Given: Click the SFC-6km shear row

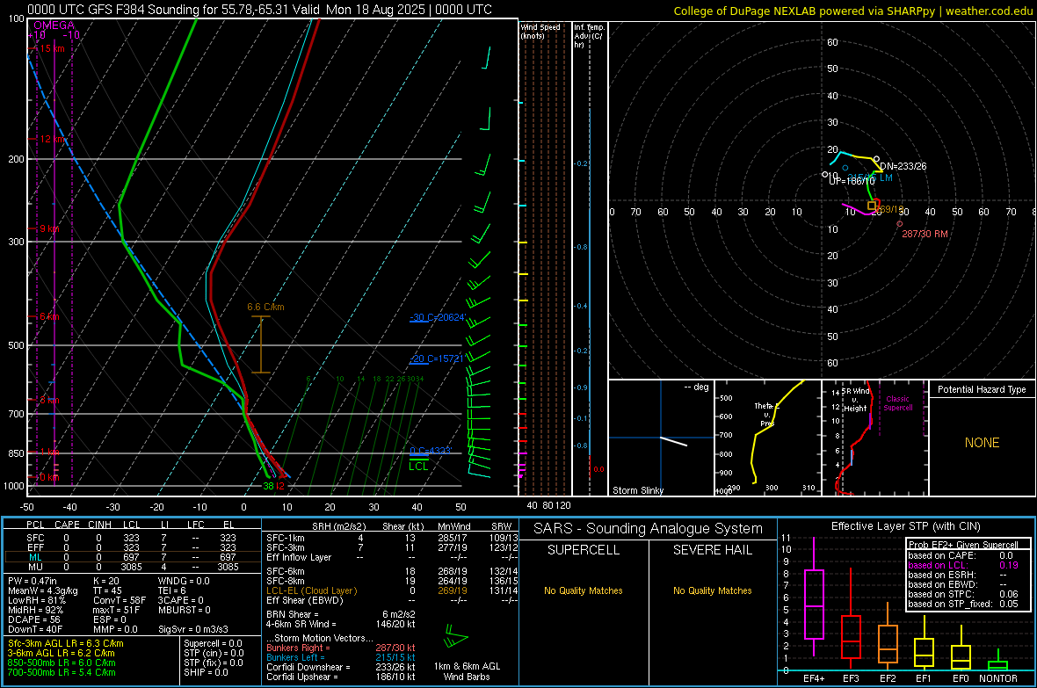Looking at the screenshot, I should (392, 571).
